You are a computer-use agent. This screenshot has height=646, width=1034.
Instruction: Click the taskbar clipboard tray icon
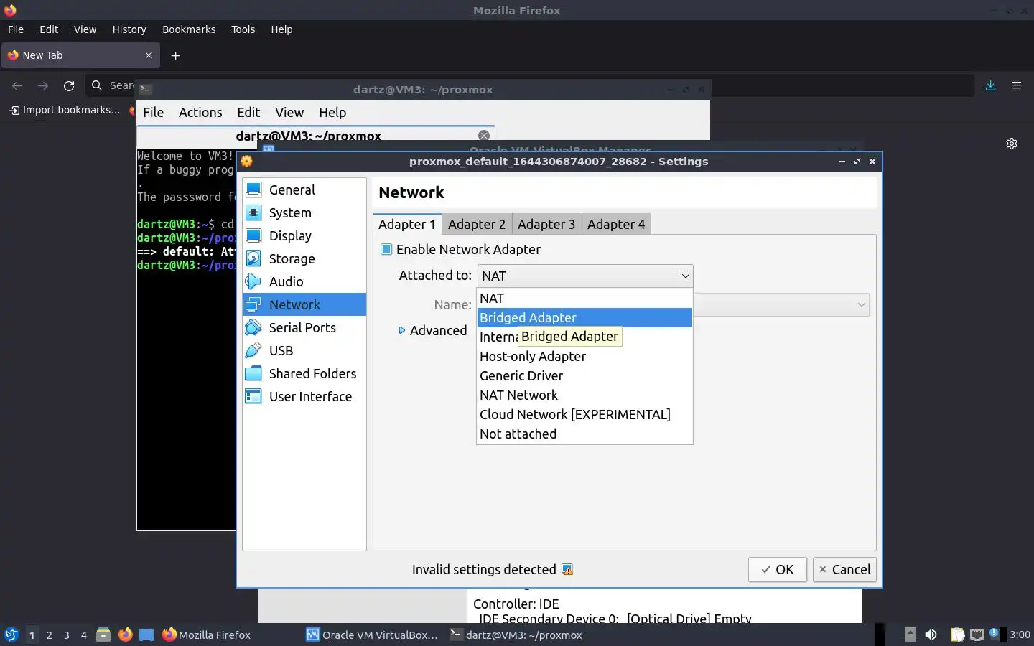click(957, 635)
